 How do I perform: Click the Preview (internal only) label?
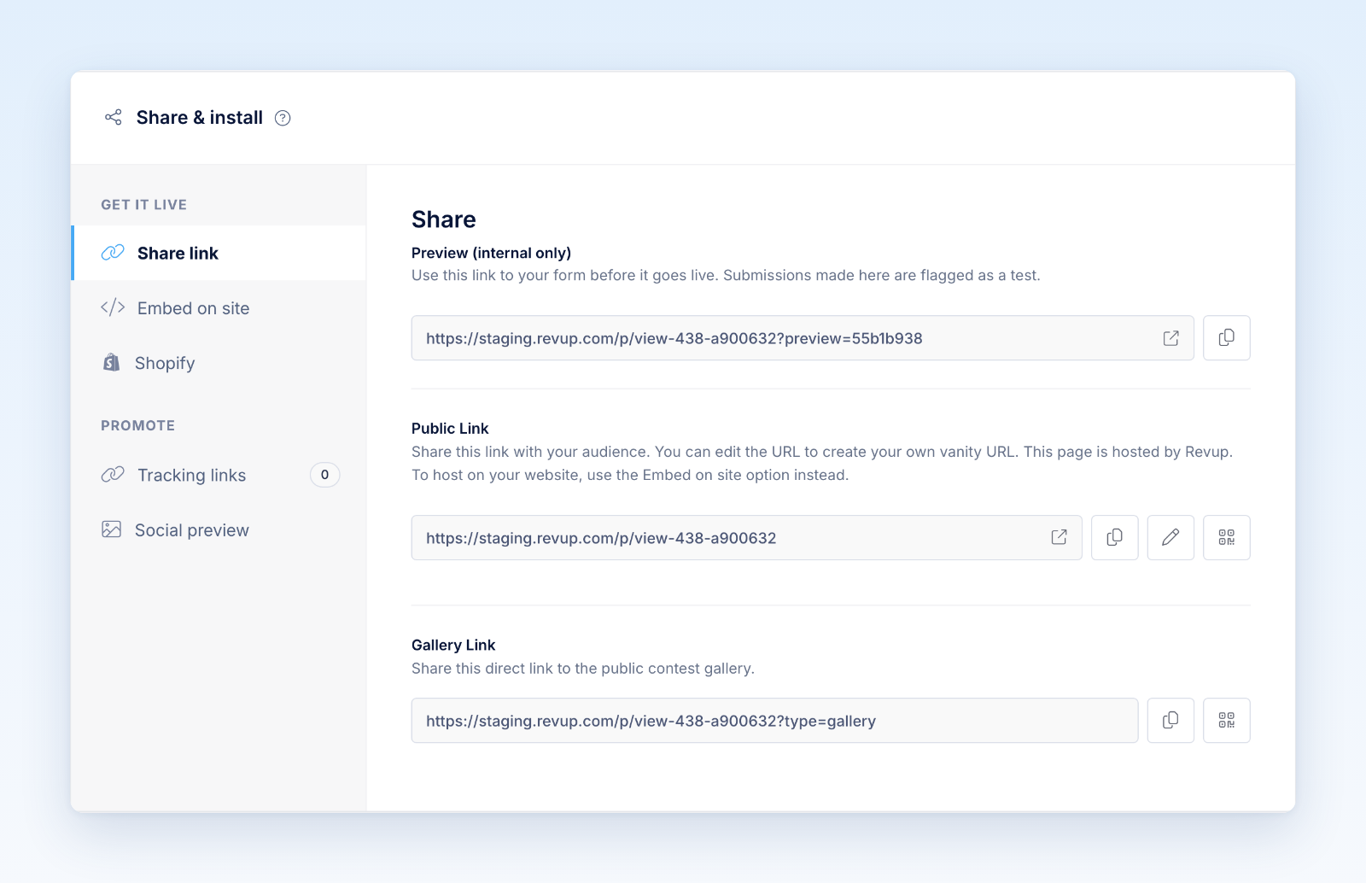click(491, 253)
